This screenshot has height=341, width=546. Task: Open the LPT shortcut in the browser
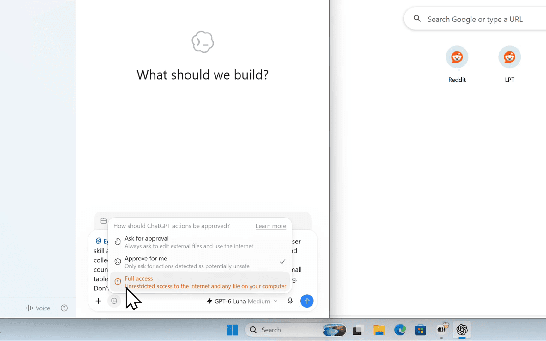coord(509,65)
